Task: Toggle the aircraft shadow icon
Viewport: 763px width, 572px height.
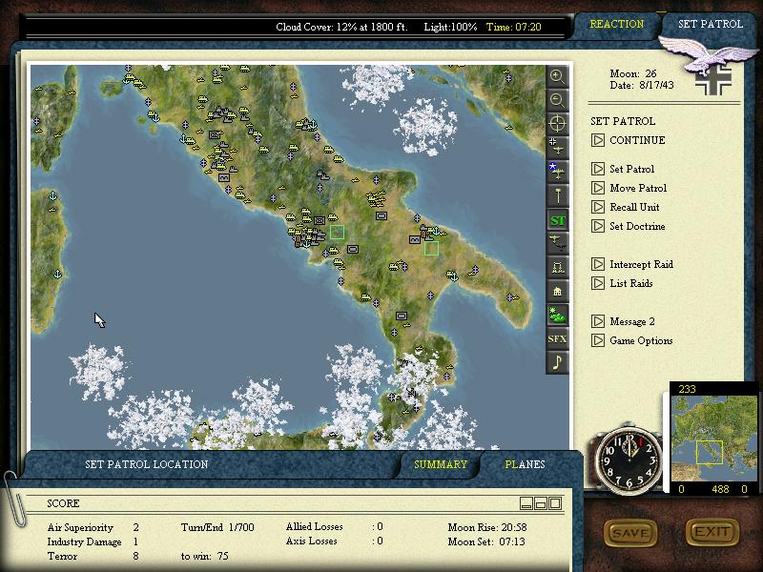Action: point(557,243)
